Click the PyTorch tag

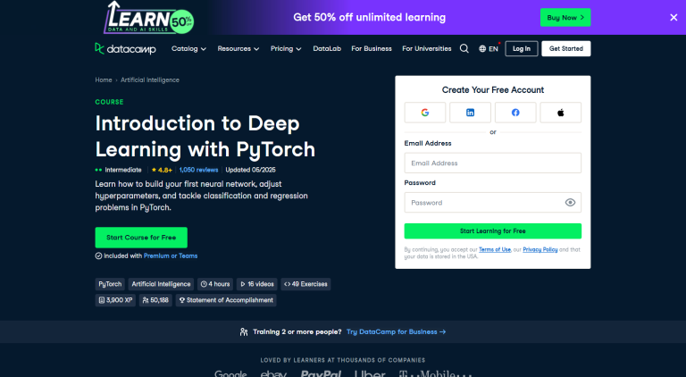(110, 284)
